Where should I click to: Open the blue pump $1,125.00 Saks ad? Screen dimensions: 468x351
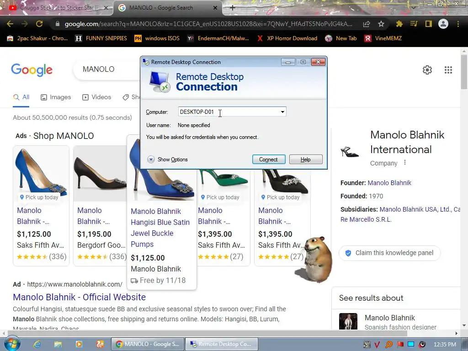[x=41, y=206]
